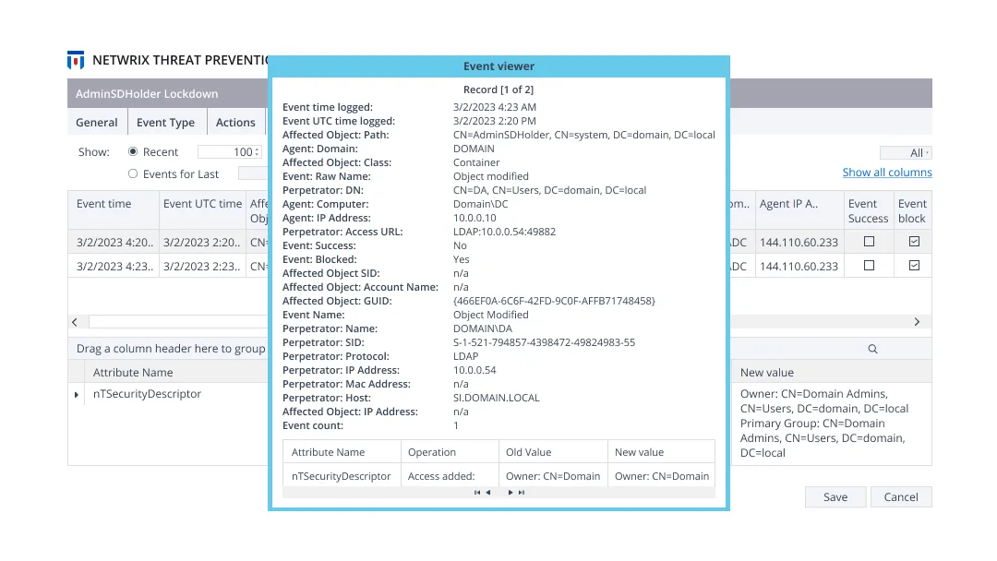Open the Actions tab

point(235,122)
